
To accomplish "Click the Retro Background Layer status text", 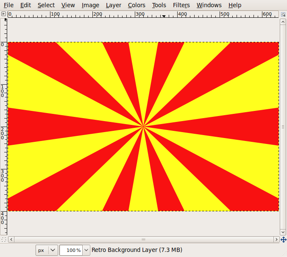I will [137, 250].
